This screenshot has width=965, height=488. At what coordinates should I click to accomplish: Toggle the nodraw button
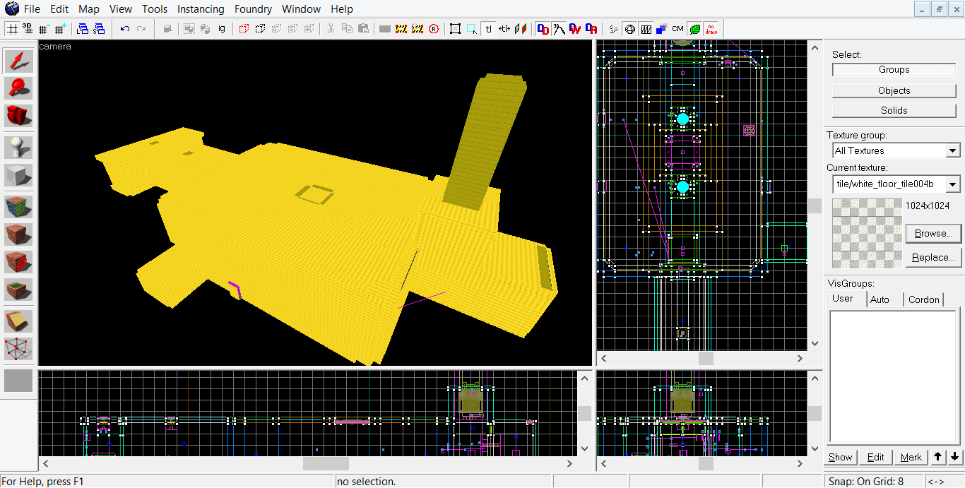point(711,29)
